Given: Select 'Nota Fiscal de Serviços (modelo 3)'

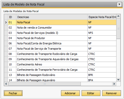Looking at the screenshot, I should (52, 33).
